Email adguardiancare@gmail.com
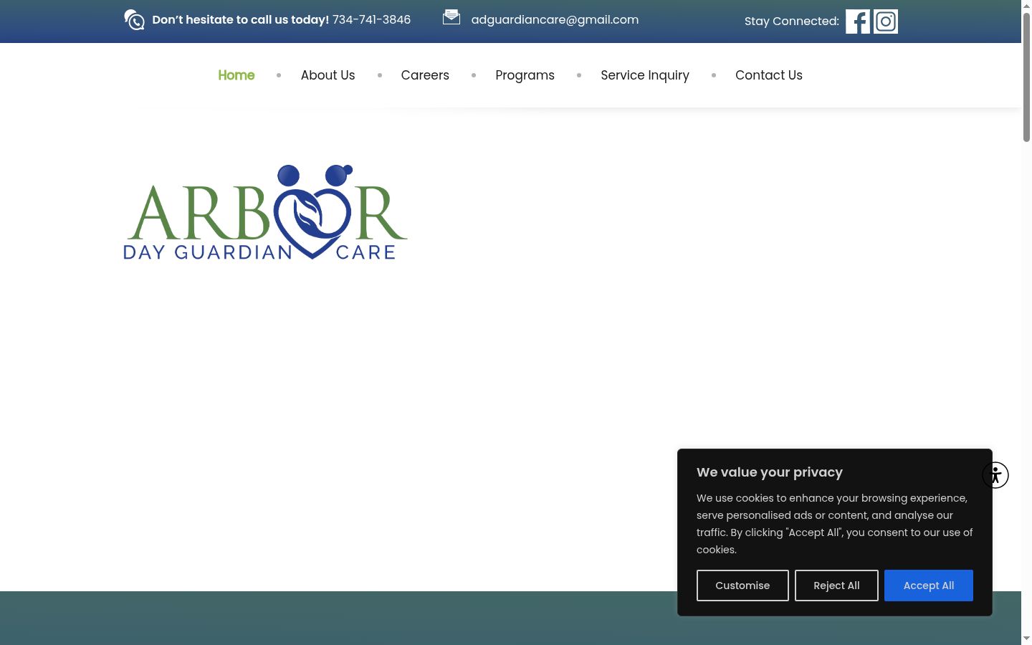The image size is (1032, 645). pos(555,19)
